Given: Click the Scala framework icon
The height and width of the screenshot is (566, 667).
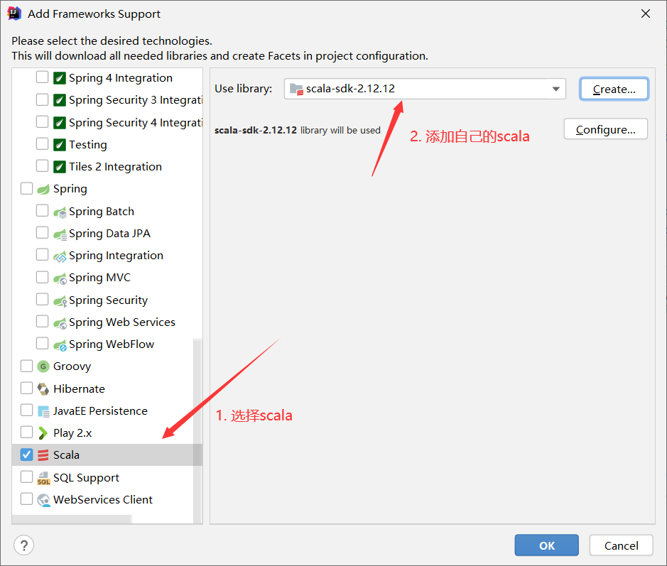Looking at the screenshot, I should tap(43, 455).
